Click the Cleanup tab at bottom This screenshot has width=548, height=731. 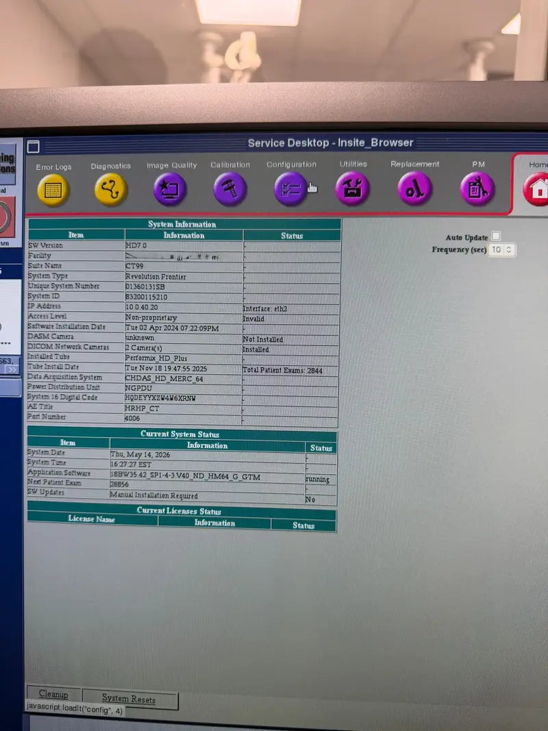coord(53,694)
